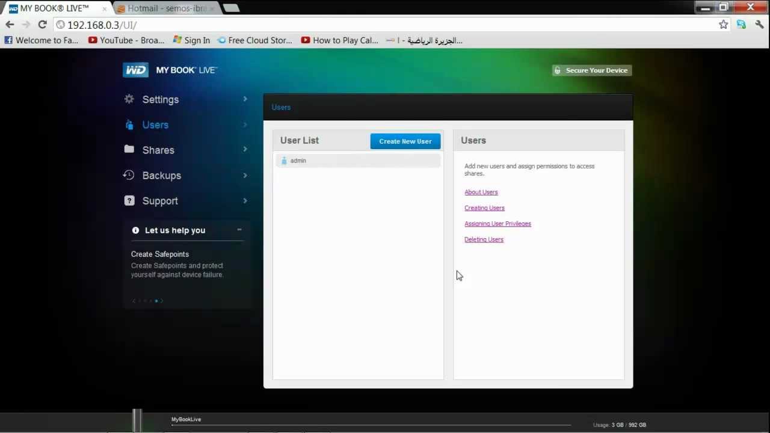The height and width of the screenshot is (433, 770).
Task: Open the Welcome to Fa... Facebook bookmark
Action: (42, 40)
